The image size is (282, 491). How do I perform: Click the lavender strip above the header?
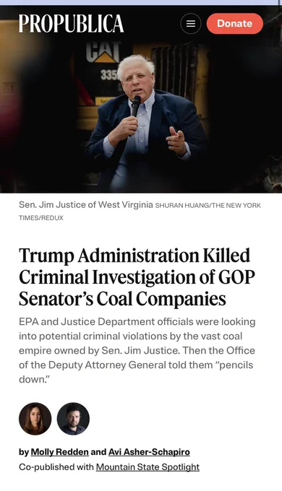141,2
